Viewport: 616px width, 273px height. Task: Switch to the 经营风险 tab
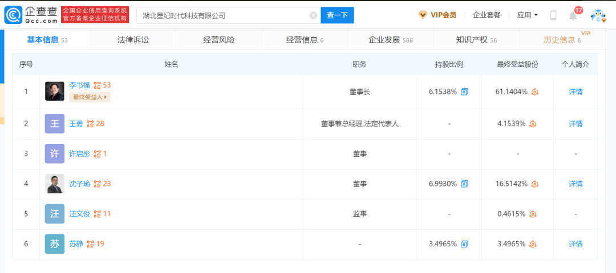point(219,40)
